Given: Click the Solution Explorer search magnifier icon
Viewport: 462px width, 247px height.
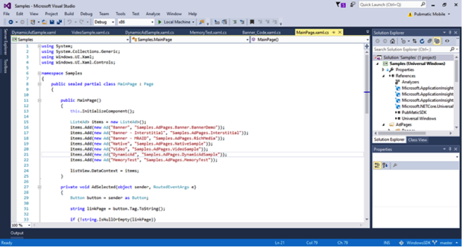Looking at the screenshot, I should pyautogui.click(x=452, y=49).
